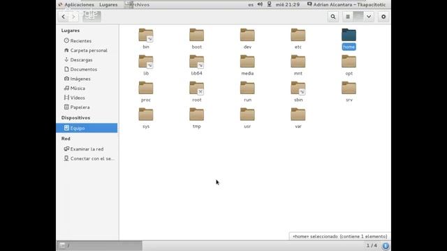Screen dimensions: 447x251
Task: Open the dev folder
Action: coord(247,38)
